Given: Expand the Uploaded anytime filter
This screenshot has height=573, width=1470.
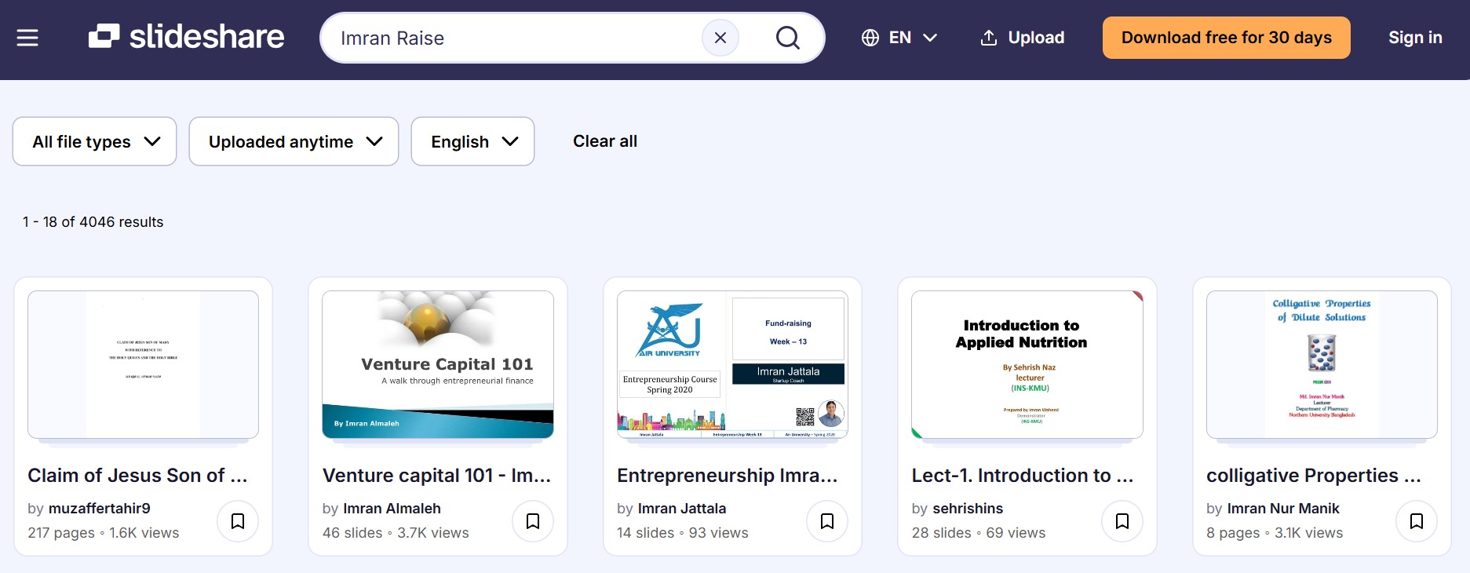Looking at the screenshot, I should [x=294, y=141].
